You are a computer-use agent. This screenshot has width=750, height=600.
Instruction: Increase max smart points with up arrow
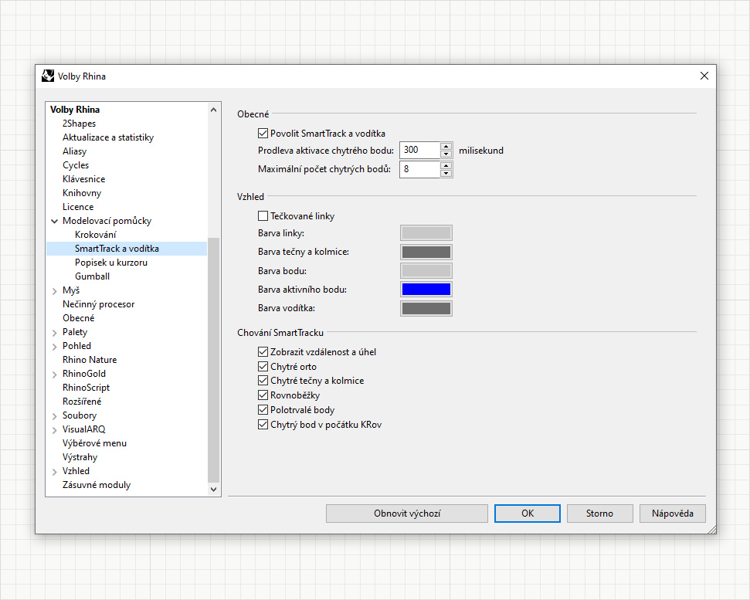coord(446,165)
